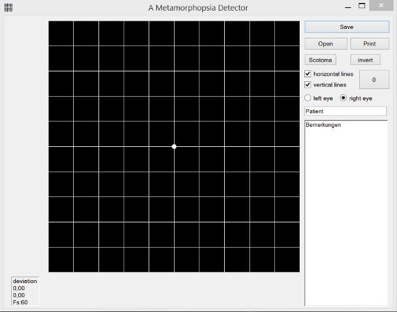
Task: Click into the Patient name field
Action: point(346,111)
